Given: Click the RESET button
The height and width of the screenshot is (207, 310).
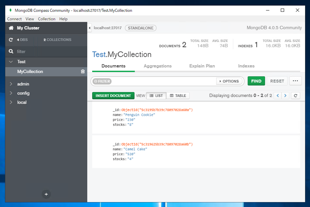Looking at the screenshot, I should pos(277,81).
